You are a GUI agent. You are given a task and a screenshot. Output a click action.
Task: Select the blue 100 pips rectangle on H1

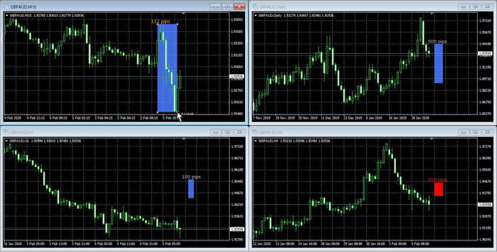[x=191, y=189]
